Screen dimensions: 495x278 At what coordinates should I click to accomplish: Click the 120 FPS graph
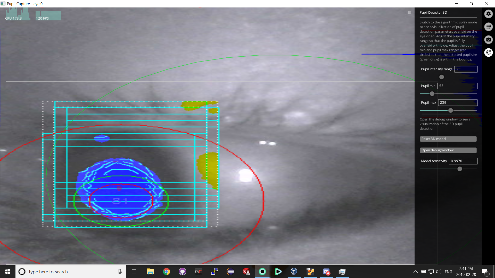[48, 15]
